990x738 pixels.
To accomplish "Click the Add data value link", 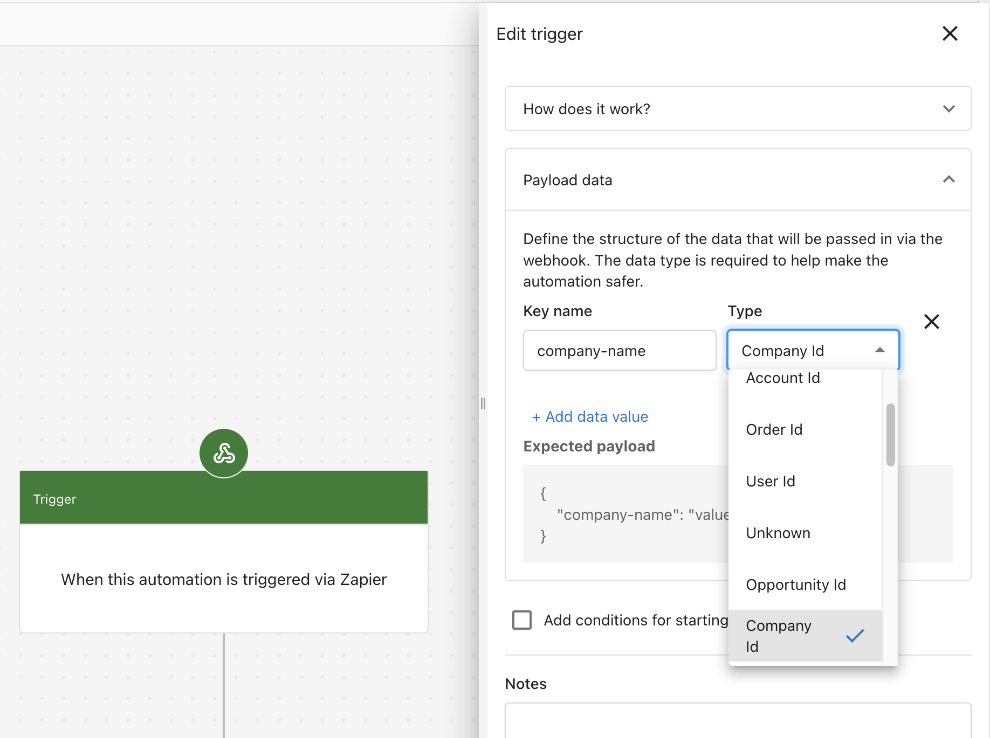I will (x=590, y=416).
